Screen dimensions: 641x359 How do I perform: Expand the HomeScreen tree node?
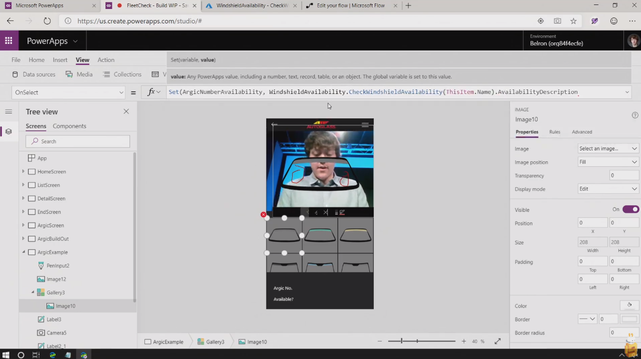[23, 172]
